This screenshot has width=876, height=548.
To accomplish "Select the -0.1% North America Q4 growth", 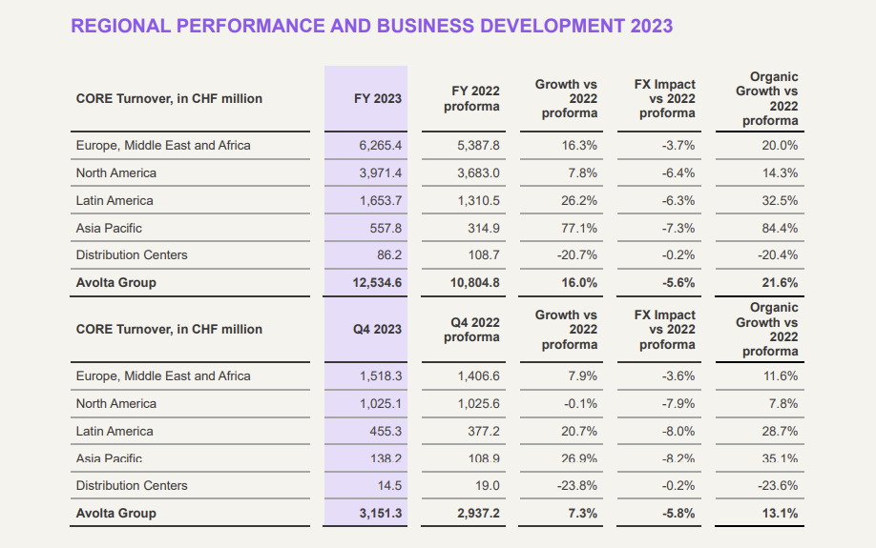I will (x=580, y=404).
